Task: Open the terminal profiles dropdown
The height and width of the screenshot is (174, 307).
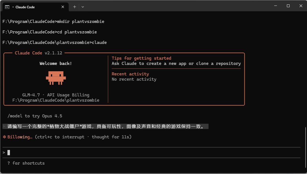Action: 83,7
